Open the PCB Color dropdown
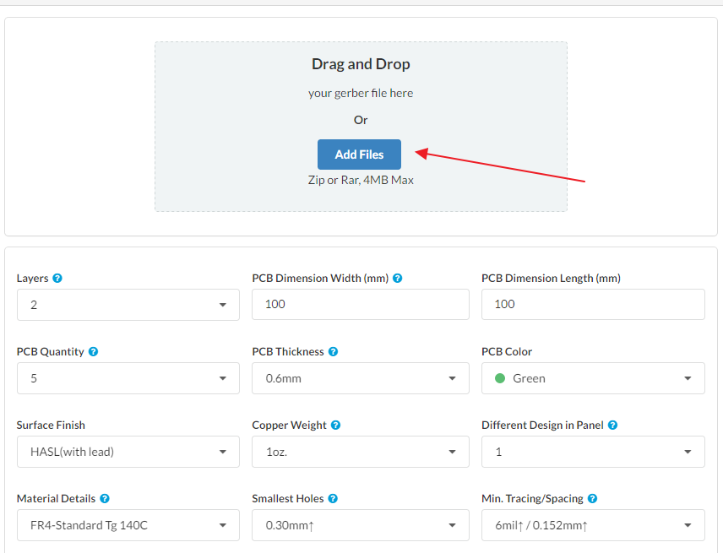Image resolution: width=723 pixels, height=553 pixels. pos(593,378)
